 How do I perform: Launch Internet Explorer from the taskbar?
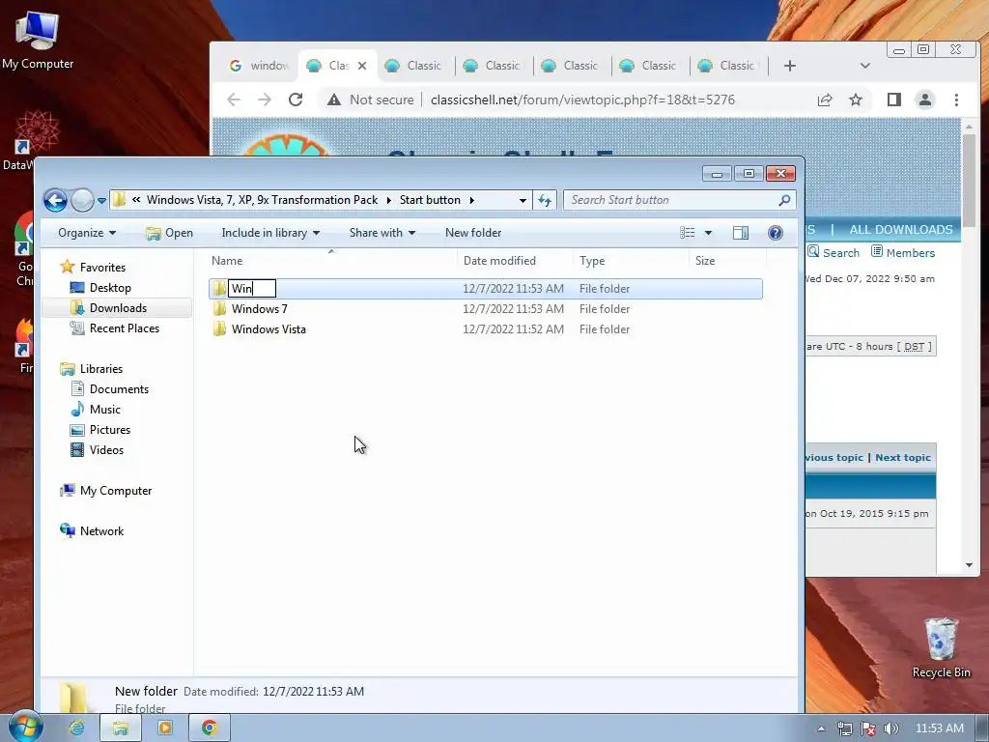pos(76,728)
